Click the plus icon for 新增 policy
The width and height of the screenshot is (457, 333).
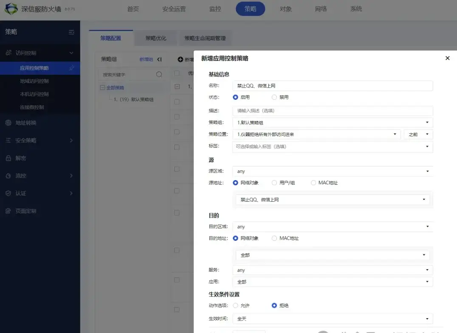pyautogui.click(x=181, y=59)
